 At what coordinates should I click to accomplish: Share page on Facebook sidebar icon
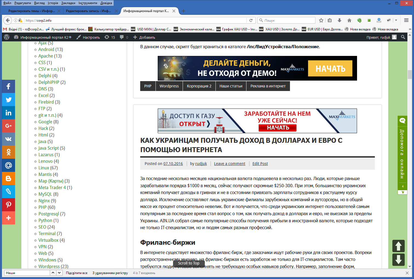8,86
